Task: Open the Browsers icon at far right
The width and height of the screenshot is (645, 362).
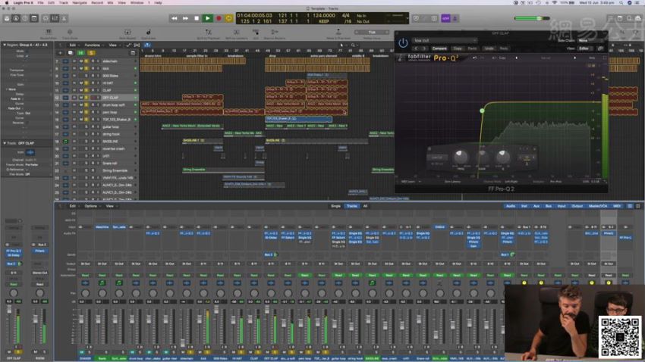Action: pos(638,18)
